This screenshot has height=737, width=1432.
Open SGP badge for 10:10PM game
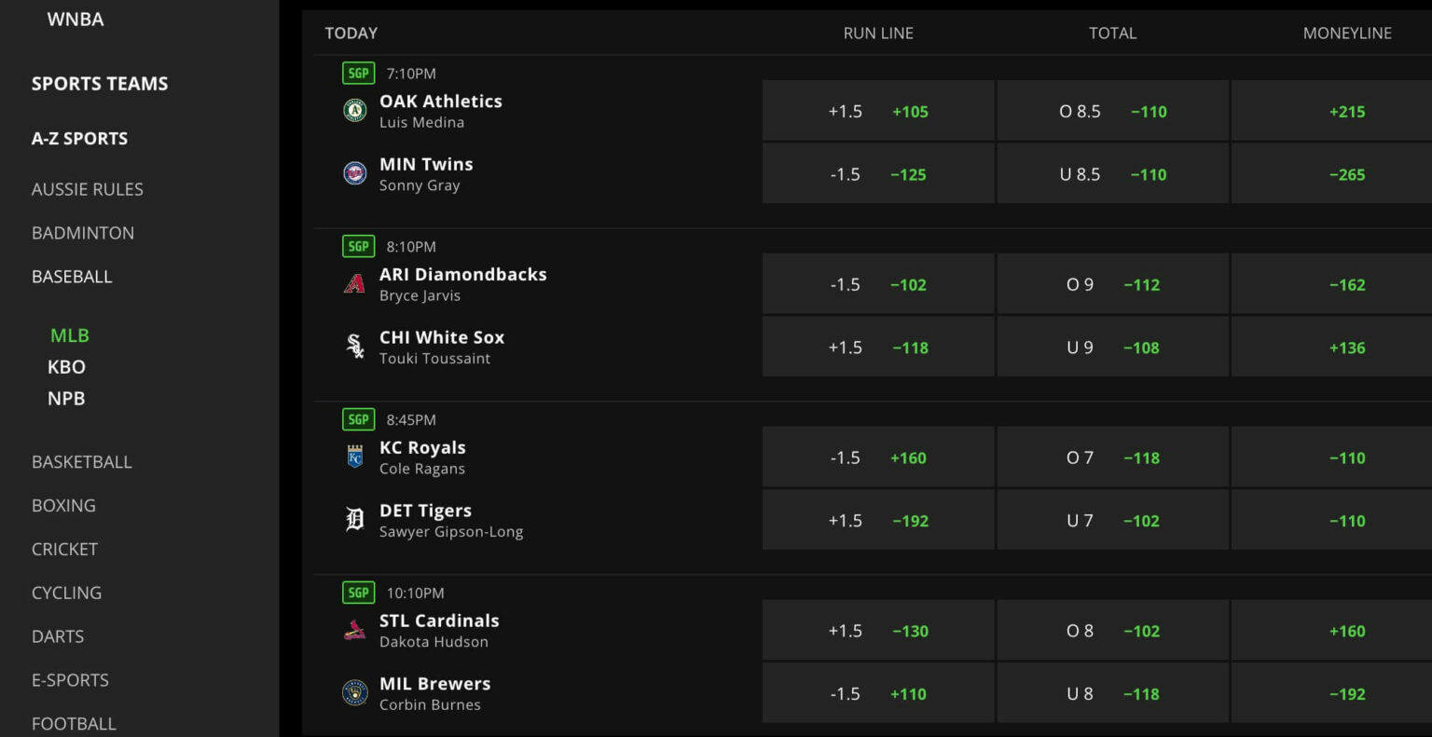coord(359,593)
